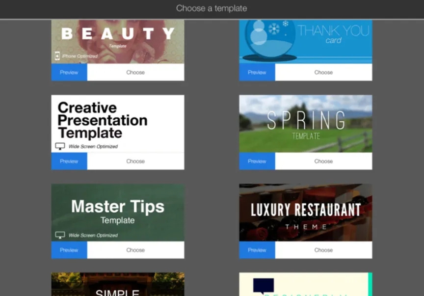Select the Master Tips template thumbnail
This screenshot has width=424, height=296.
point(118,213)
